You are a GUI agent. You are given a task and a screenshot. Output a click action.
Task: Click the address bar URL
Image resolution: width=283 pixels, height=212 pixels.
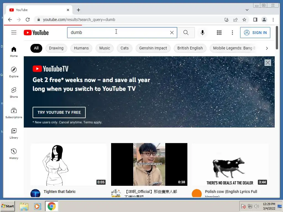click(x=79, y=20)
